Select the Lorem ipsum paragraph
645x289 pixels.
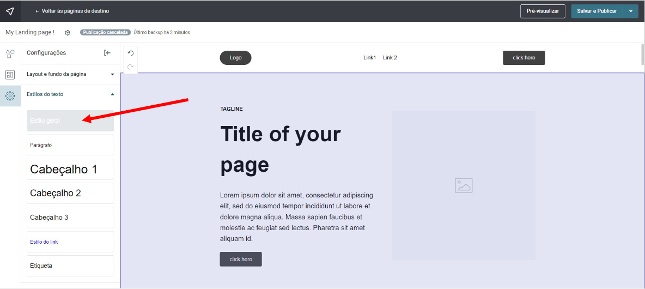coord(296,216)
